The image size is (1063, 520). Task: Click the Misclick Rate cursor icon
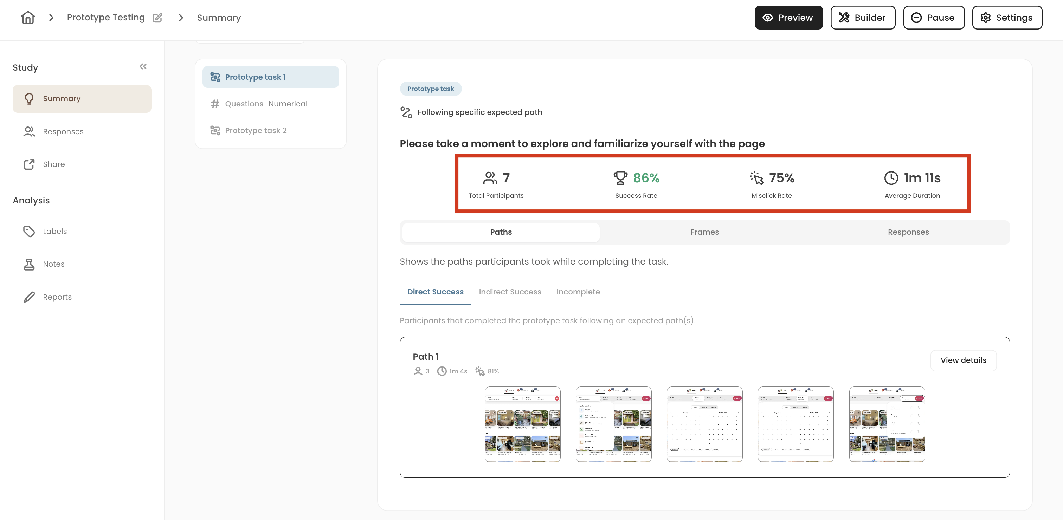click(756, 178)
